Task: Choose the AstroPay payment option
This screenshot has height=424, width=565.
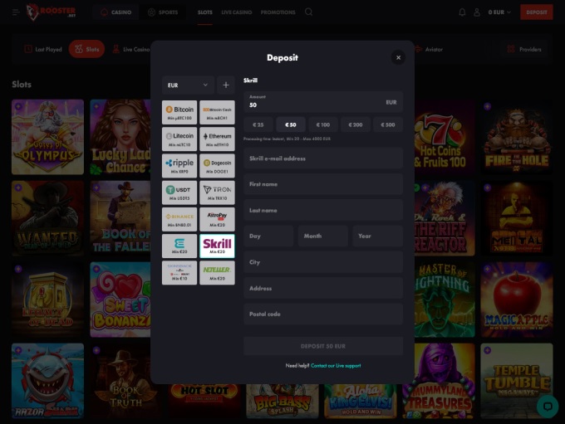Action: pyautogui.click(x=217, y=219)
